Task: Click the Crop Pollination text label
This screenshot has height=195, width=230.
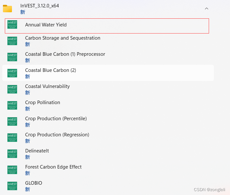Action: (x=43, y=102)
